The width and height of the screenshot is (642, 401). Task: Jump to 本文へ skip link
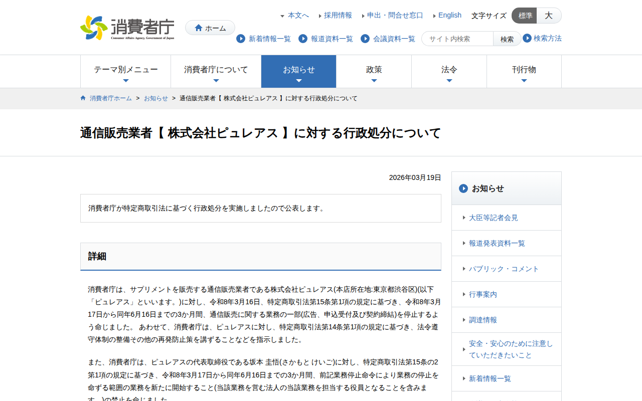tap(298, 16)
